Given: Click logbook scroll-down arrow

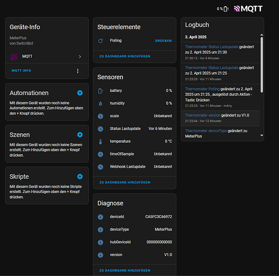Looking at the screenshot, I should [x=262, y=136].
